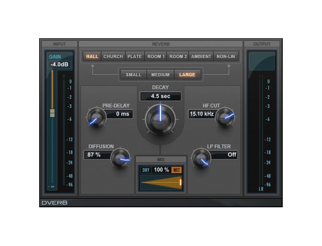
Task: Click the input gain fader handle
Action: click(53, 113)
